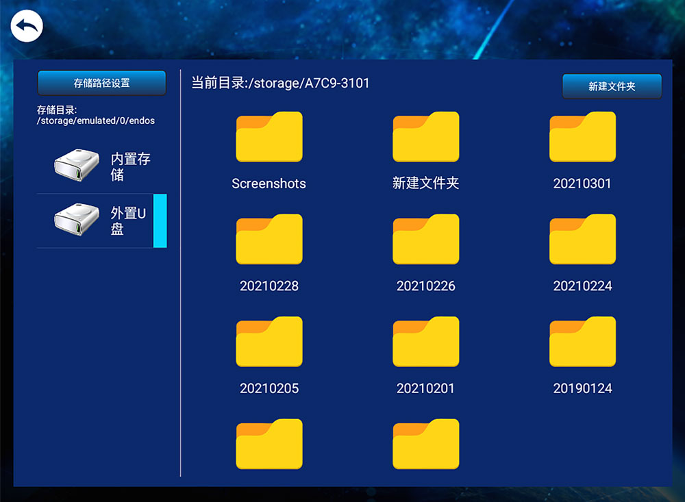Open the folder icon named 新建文件夹
The width and height of the screenshot is (685, 502).
pos(425,137)
